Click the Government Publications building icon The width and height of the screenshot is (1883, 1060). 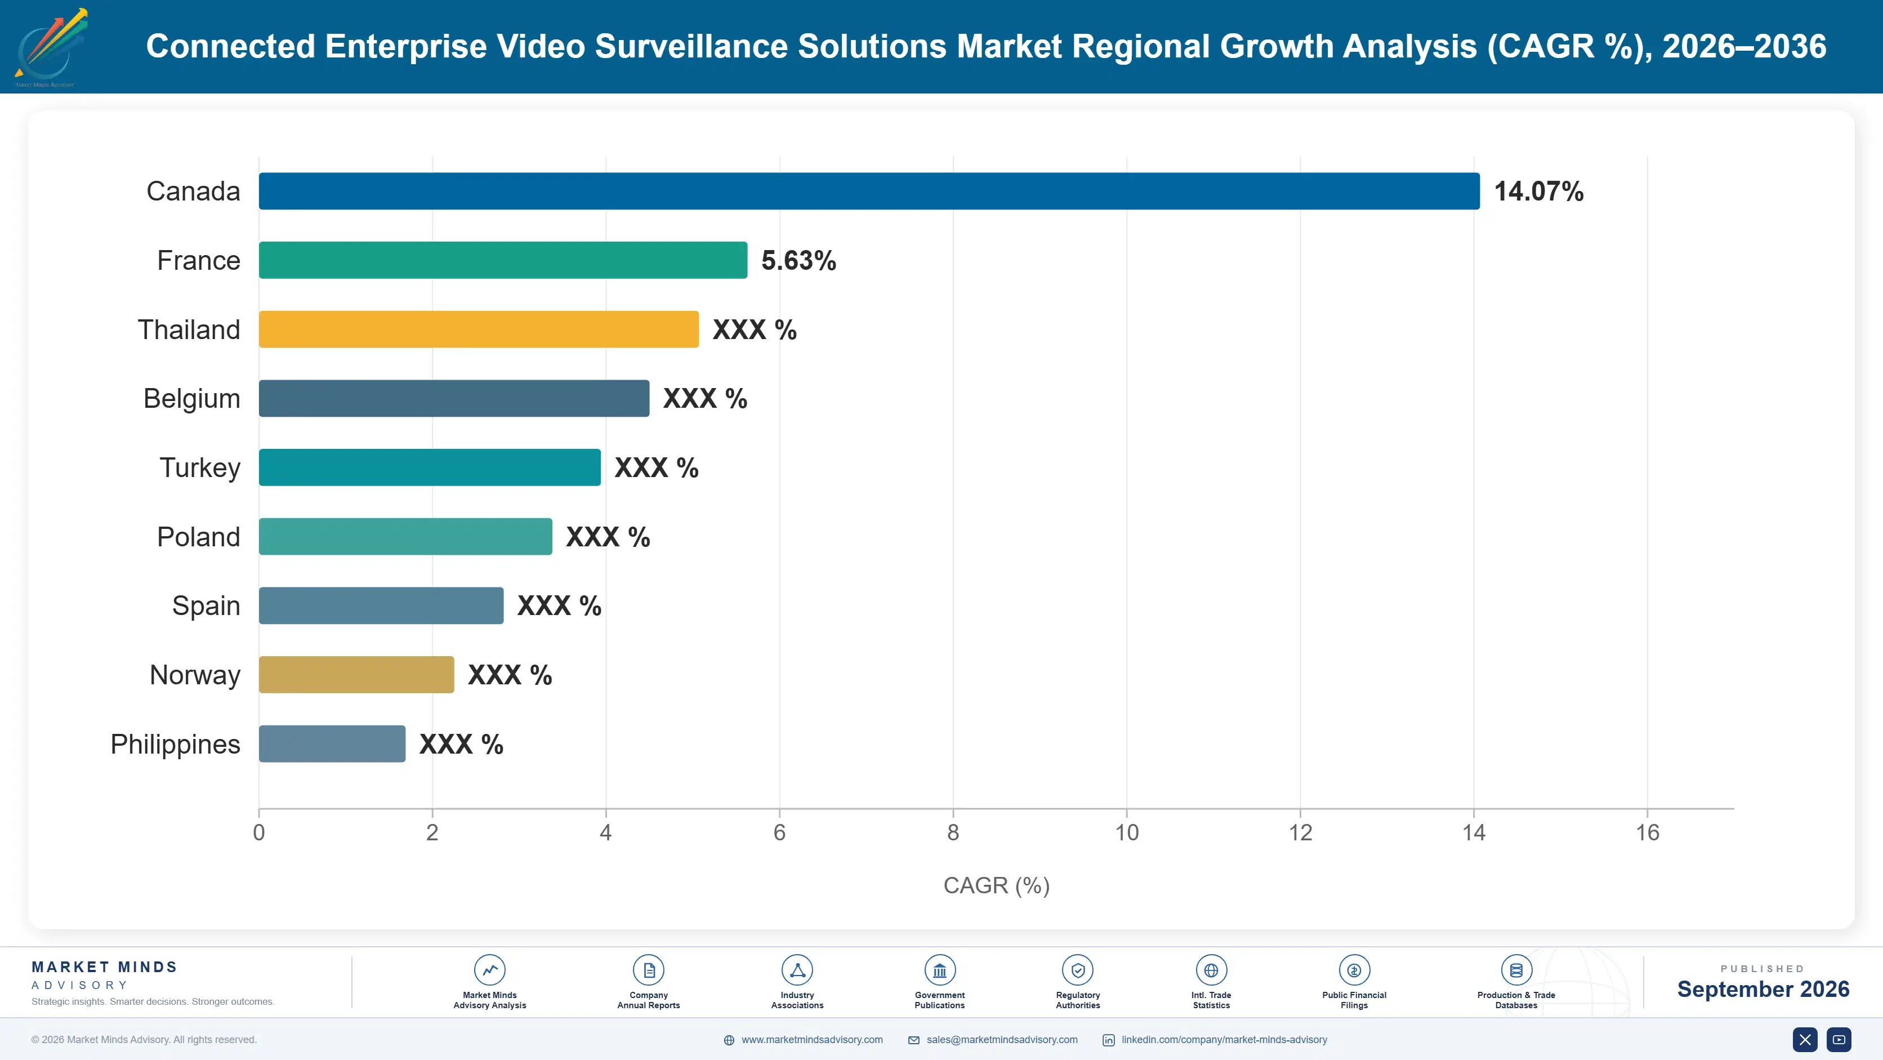click(939, 970)
